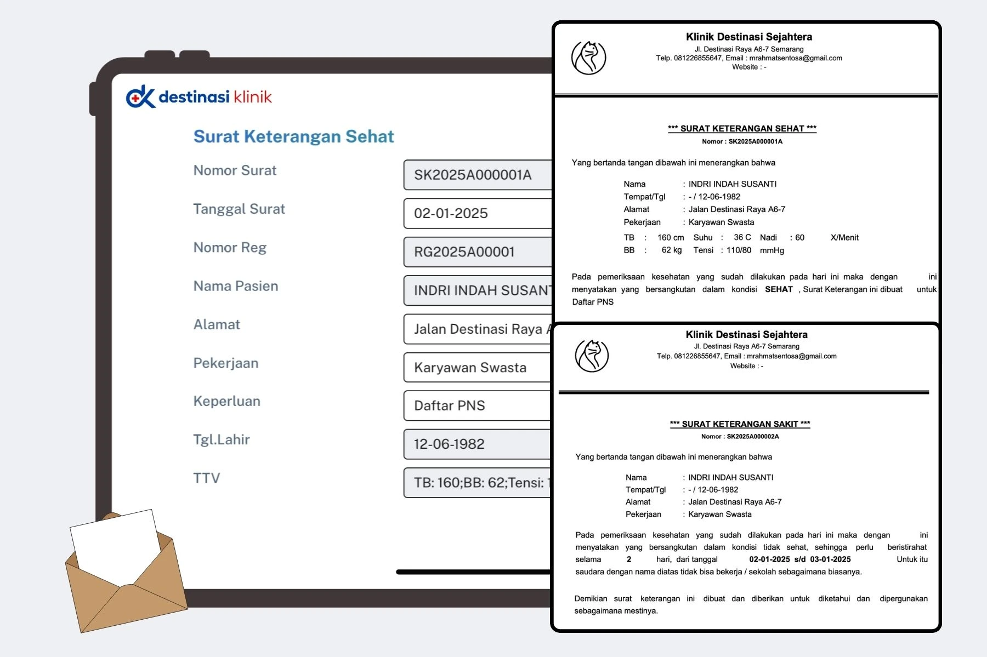Click the TTV field starting TB: 160

click(478, 482)
